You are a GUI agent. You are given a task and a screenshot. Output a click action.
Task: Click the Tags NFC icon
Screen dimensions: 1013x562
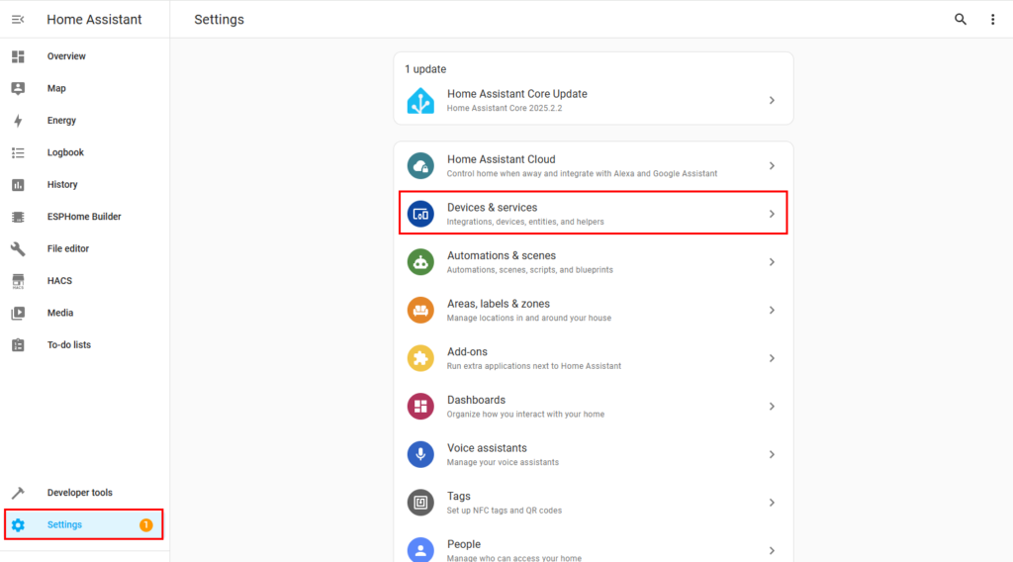coord(420,503)
